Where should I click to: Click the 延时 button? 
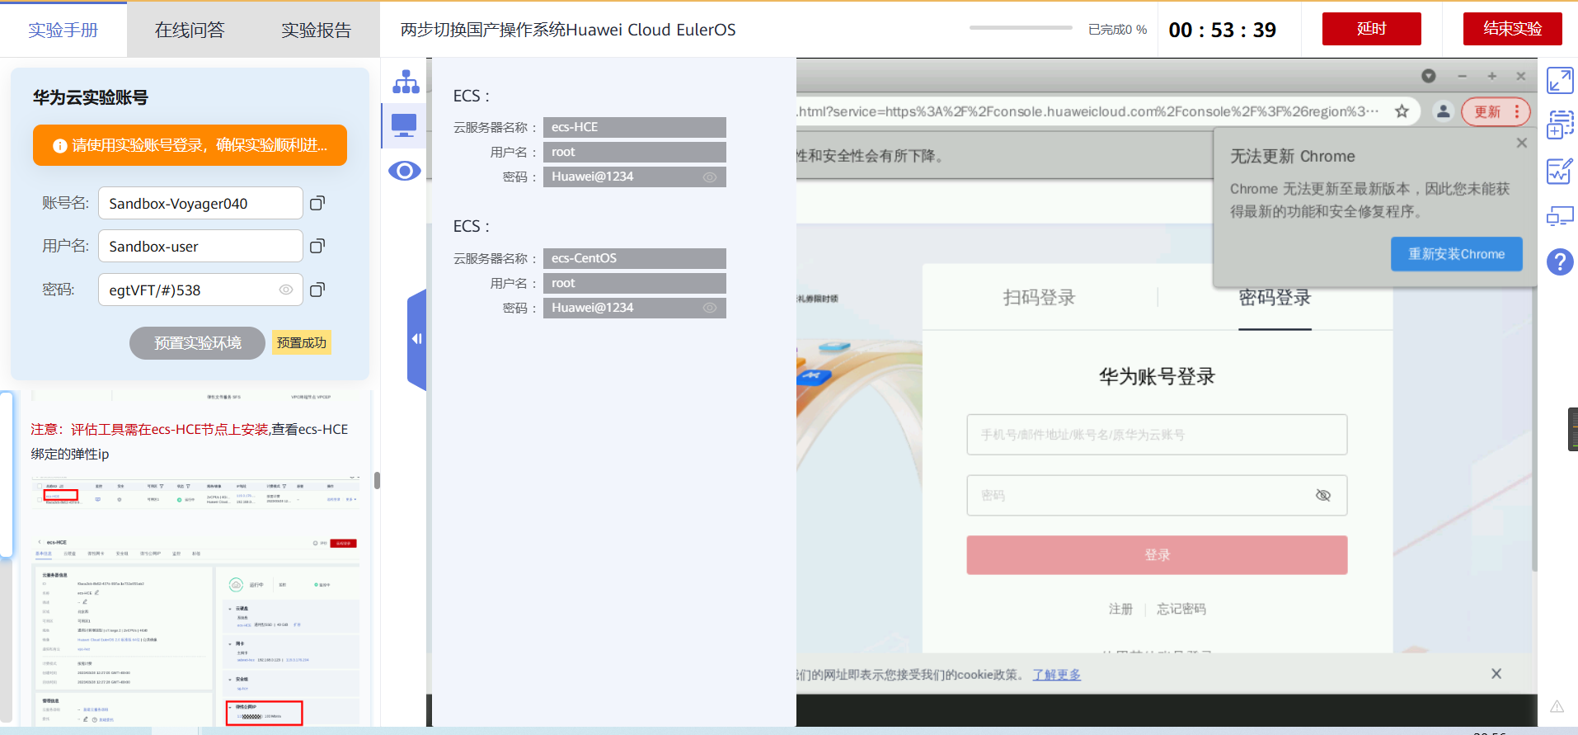1371,29
